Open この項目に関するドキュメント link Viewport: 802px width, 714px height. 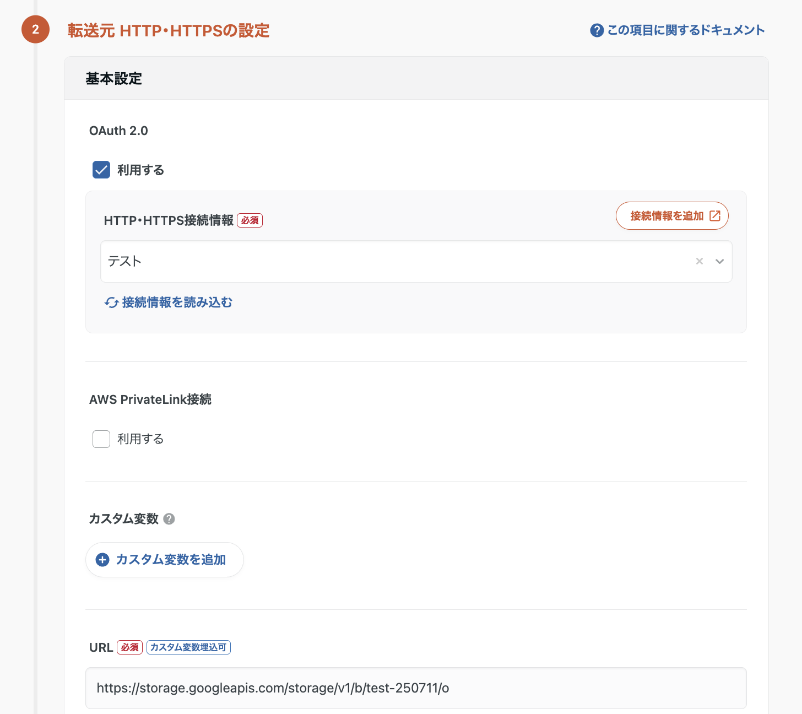pos(685,30)
